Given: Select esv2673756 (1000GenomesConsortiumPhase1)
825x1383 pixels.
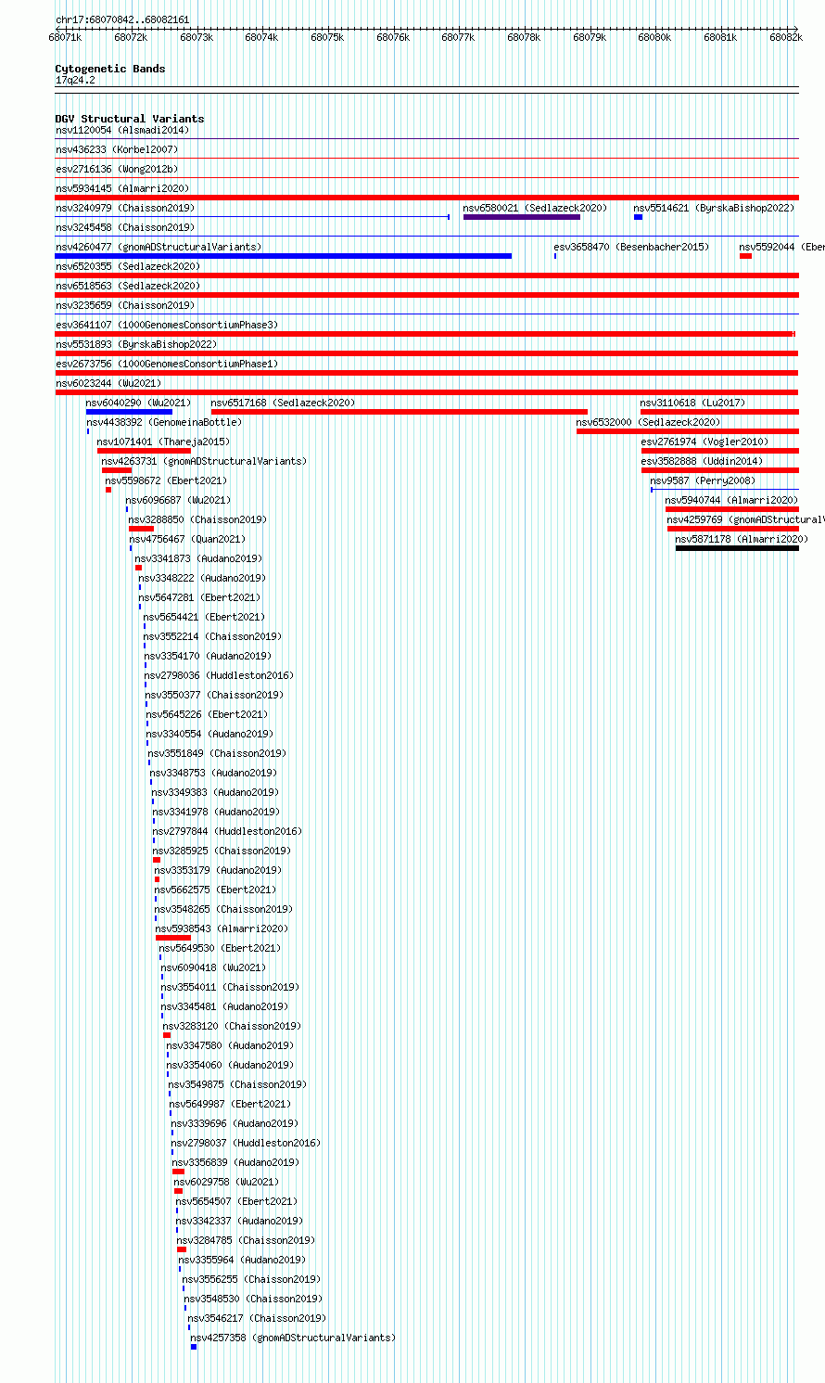Looking at the screenshot, I should coord(167,364).
